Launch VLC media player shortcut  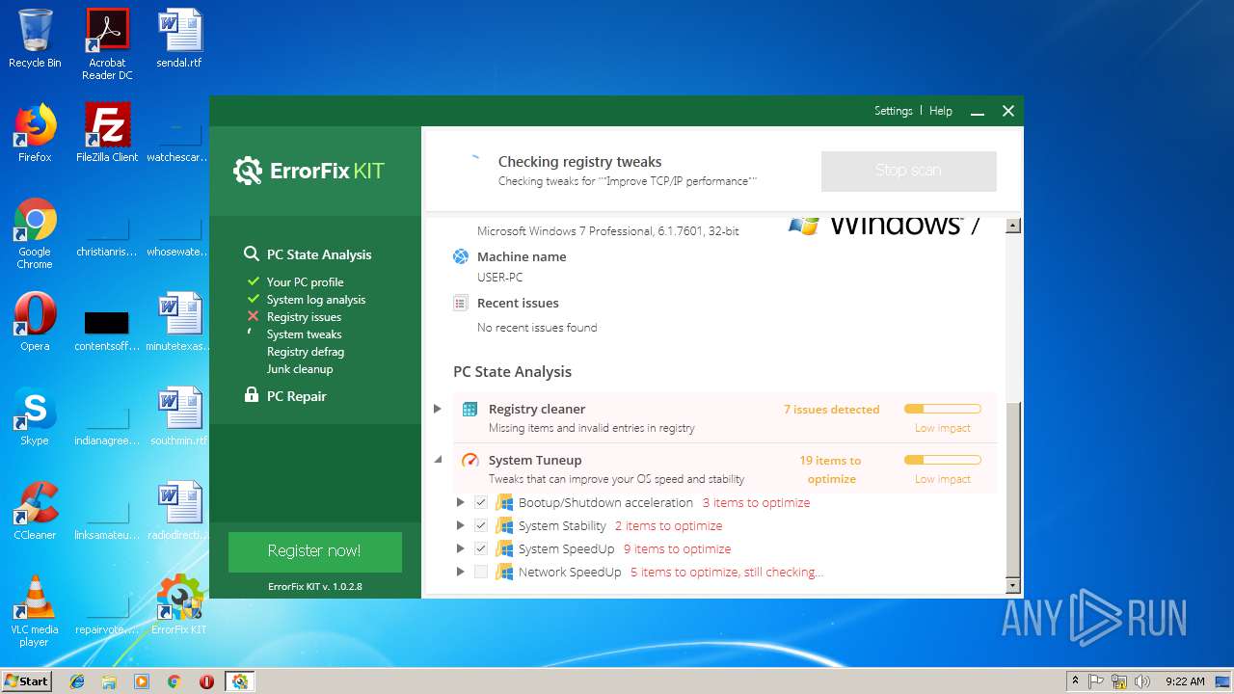[x=35, y=611]
